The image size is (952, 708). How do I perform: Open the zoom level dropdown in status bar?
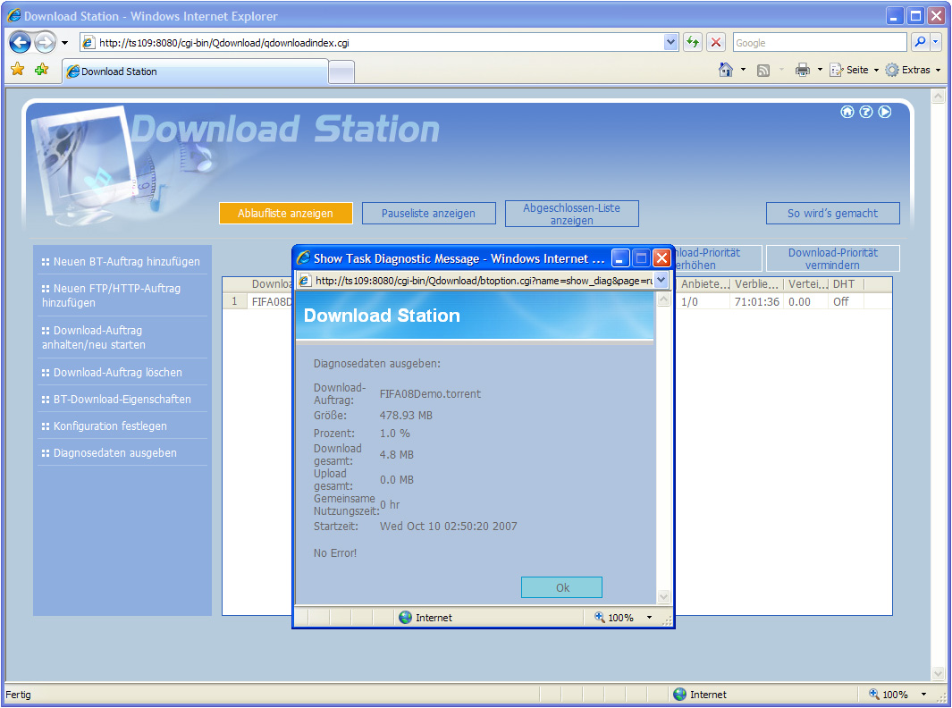(x=923, y=695)
